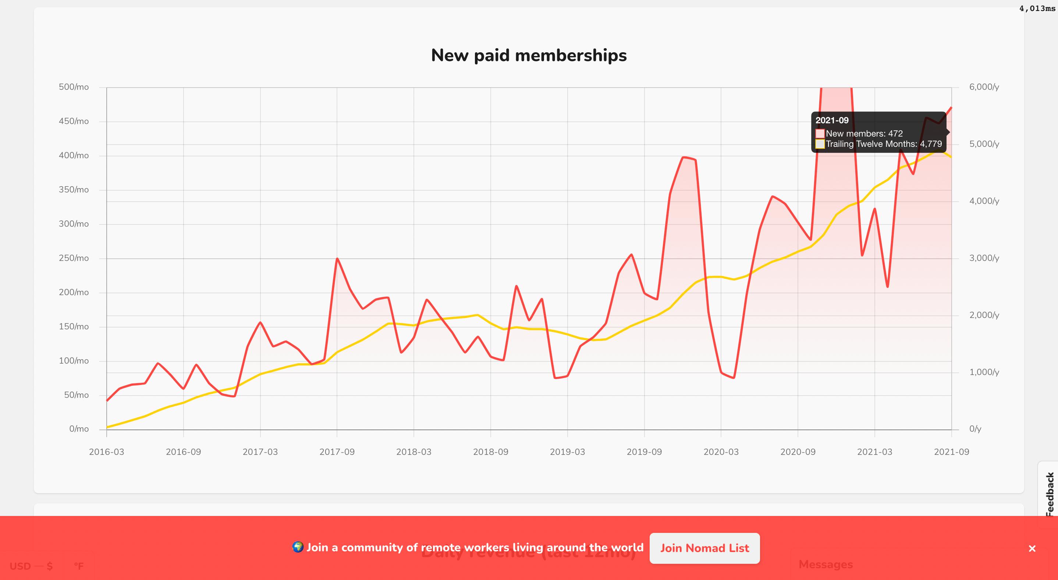
Task: Dismiss the red join banner
Action: (1032, 548)
